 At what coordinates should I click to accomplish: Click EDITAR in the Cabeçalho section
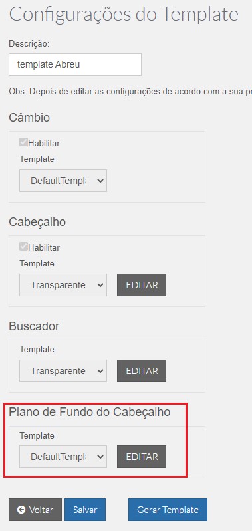(142, 285)
